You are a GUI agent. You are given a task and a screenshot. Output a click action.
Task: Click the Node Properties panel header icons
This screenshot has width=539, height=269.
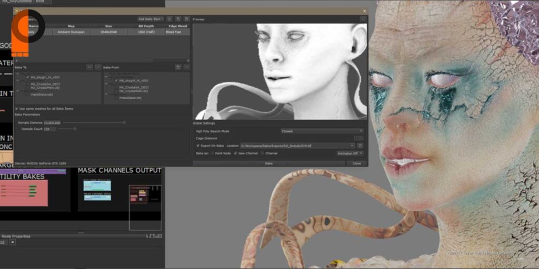(154, 236)
